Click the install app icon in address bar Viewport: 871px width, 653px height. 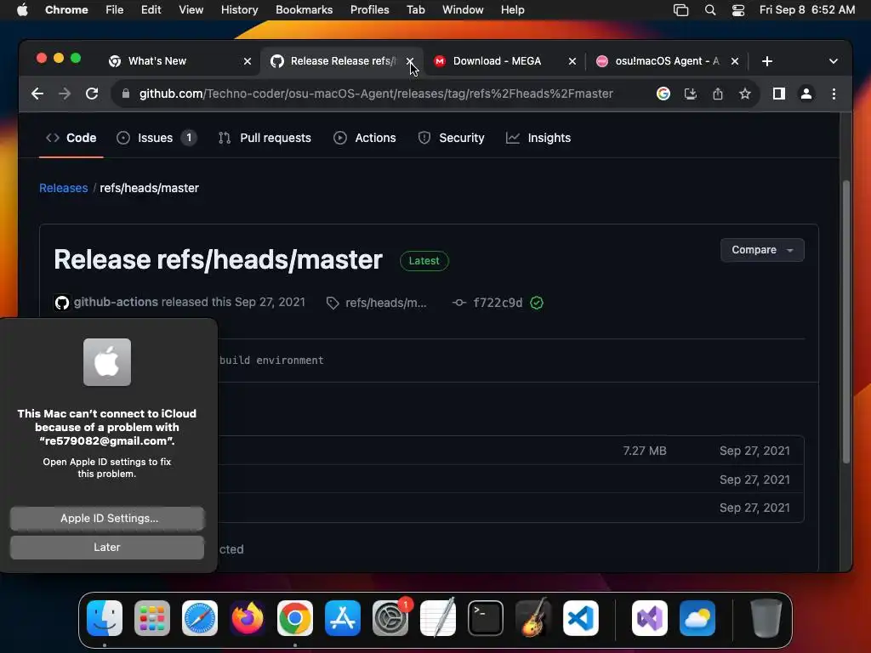[x=691, y=94]
